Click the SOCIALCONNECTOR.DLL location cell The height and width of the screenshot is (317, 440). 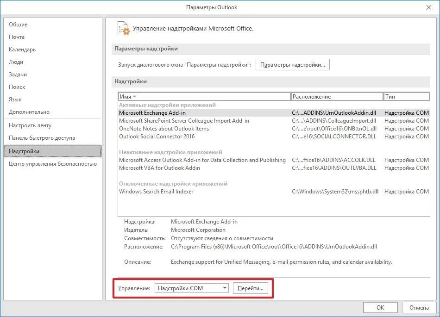tap(334, 136)
